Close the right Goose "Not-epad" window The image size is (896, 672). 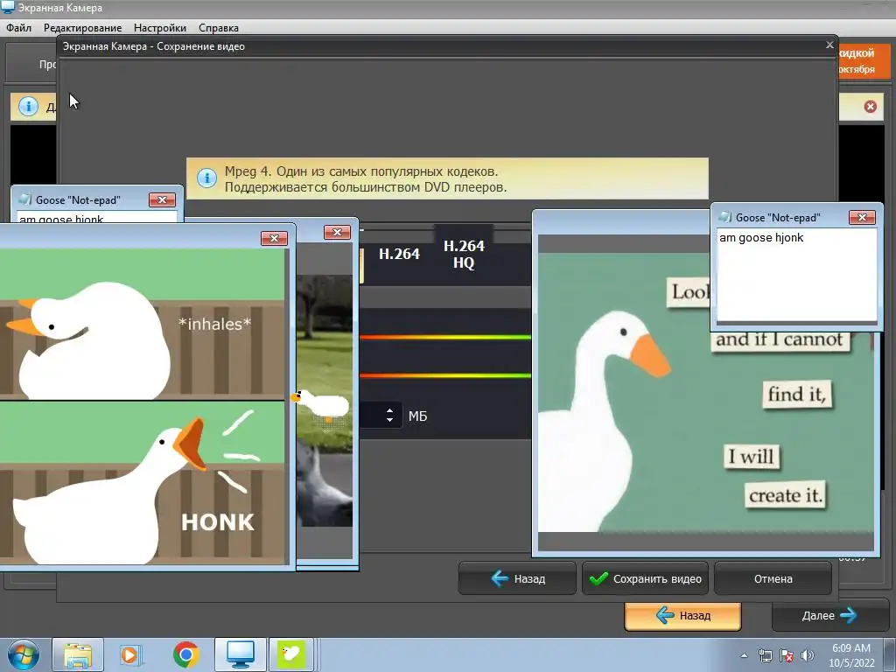tap(862, 217)
